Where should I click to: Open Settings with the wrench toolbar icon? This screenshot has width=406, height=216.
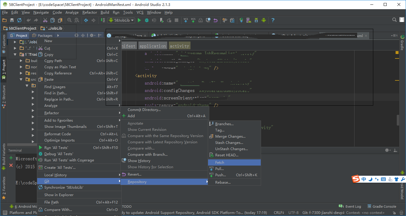point(224,20)
